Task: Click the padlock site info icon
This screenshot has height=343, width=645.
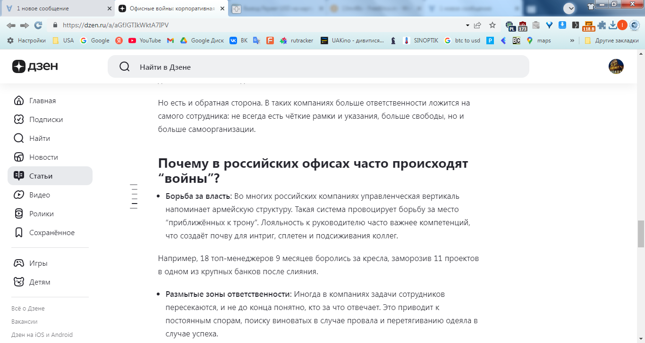Action: coord(55,25)
